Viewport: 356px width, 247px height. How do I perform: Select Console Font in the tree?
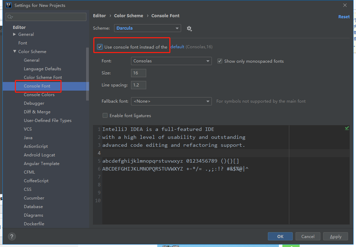coord(37,86)
